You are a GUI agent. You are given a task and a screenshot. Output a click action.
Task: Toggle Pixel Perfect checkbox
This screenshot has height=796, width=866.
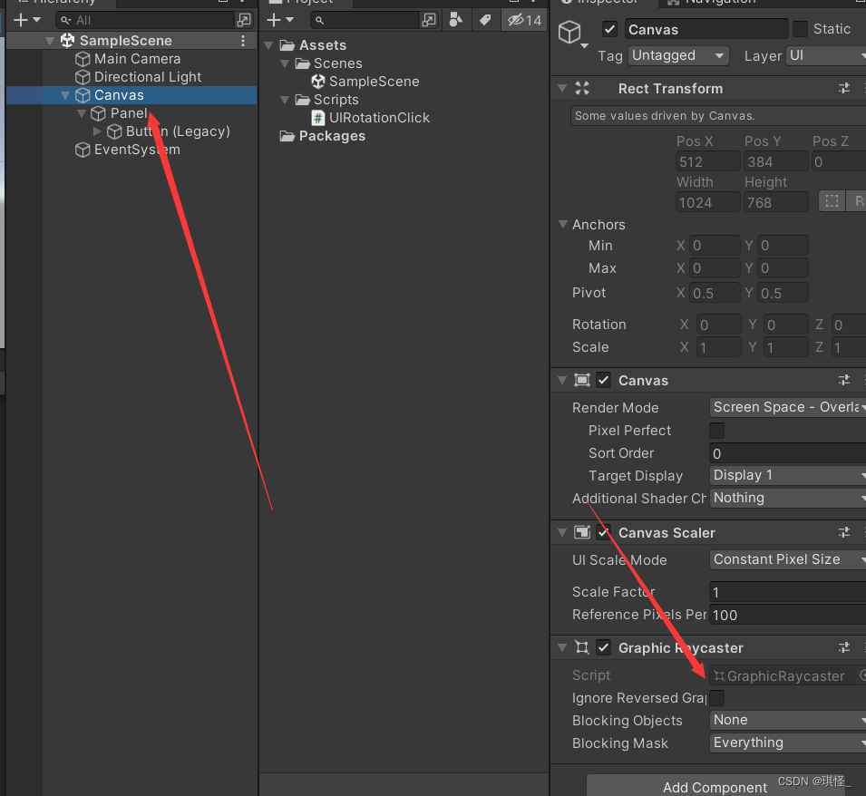tap(717, 431)
